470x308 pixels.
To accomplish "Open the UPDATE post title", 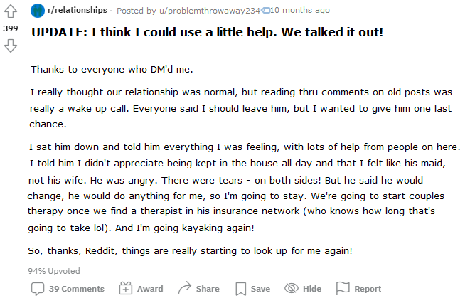I will click(207, 34).
